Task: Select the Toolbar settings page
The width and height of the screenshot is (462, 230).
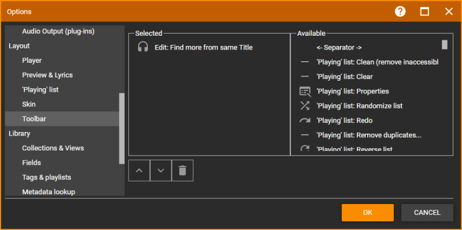Action: [62, 119]
